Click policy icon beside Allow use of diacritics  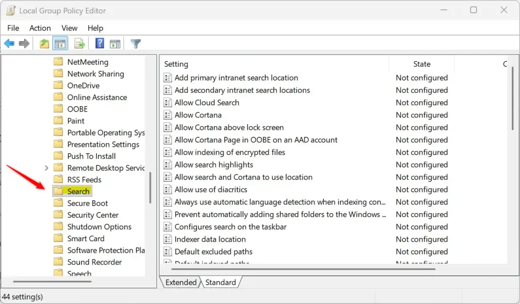pyautogui.click(x=168, y=190)
